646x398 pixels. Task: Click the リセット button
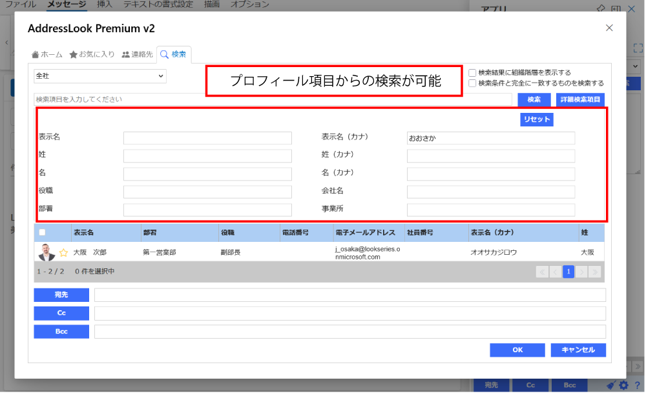pos(536,119)
